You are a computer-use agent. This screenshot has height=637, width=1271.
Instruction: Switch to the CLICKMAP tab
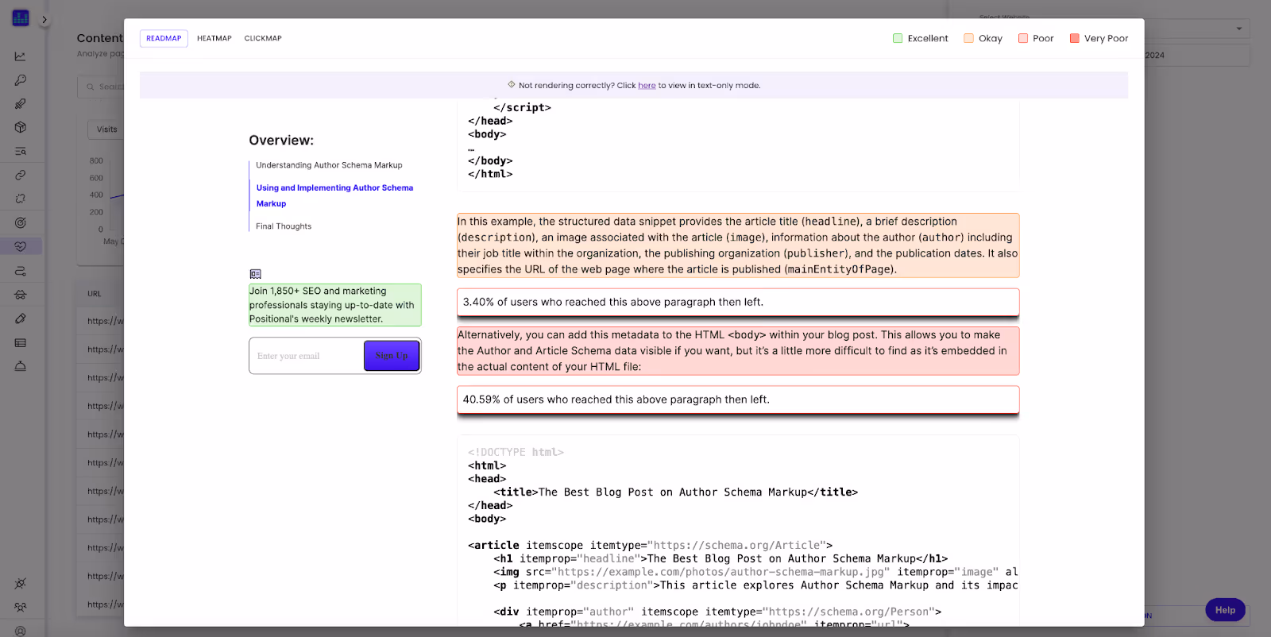263,38
